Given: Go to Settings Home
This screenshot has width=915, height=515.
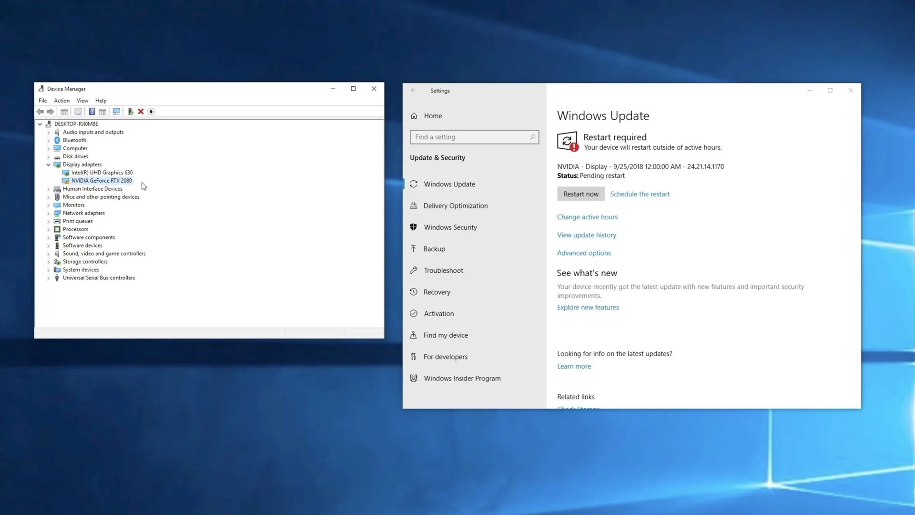Looking at the screenshot, I should pyautogui.click(x=433, y=116).
